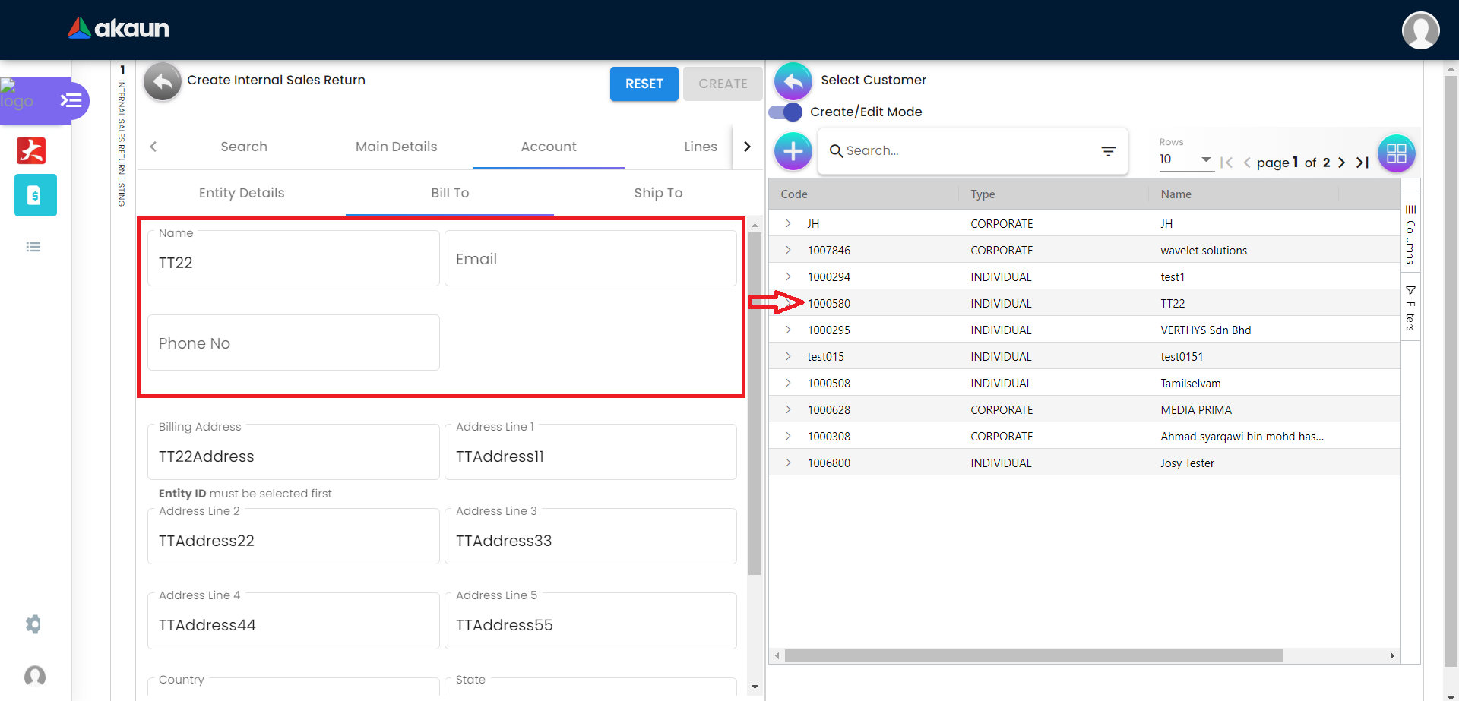Switch to the Main Details tab
This screenshot has height=701, width=1459.
click(396, 147)
